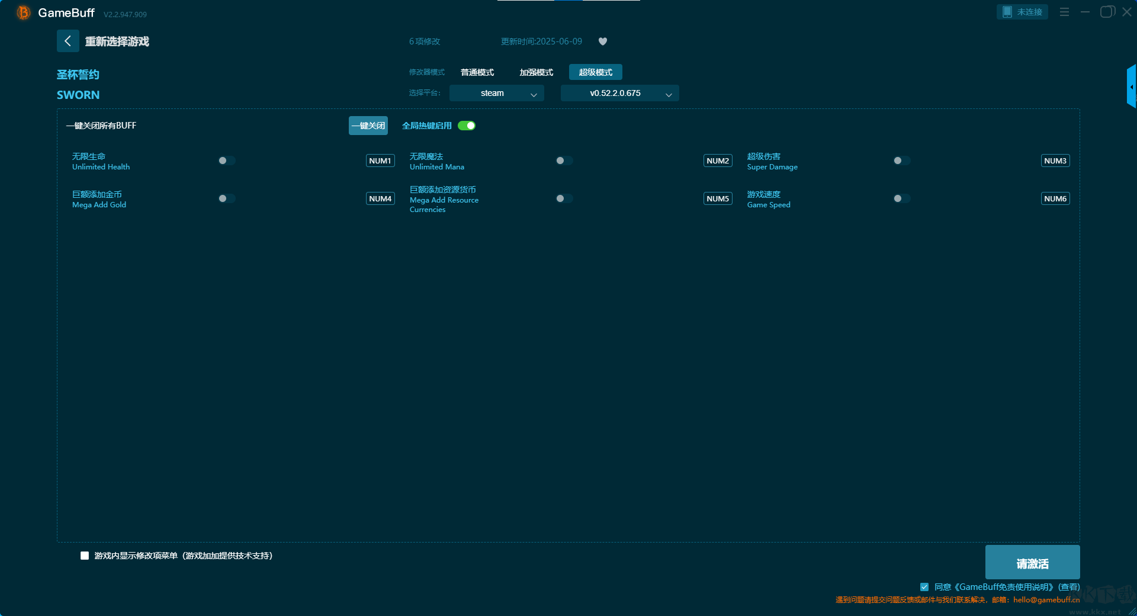Enable the Unlimited Health toggle
1137x616 pixels.
[x=226, y=161]
